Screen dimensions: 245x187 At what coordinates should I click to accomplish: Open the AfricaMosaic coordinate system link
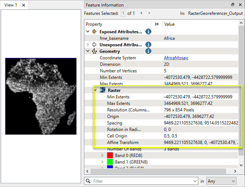pyautogui.click(x=176, y=58)
